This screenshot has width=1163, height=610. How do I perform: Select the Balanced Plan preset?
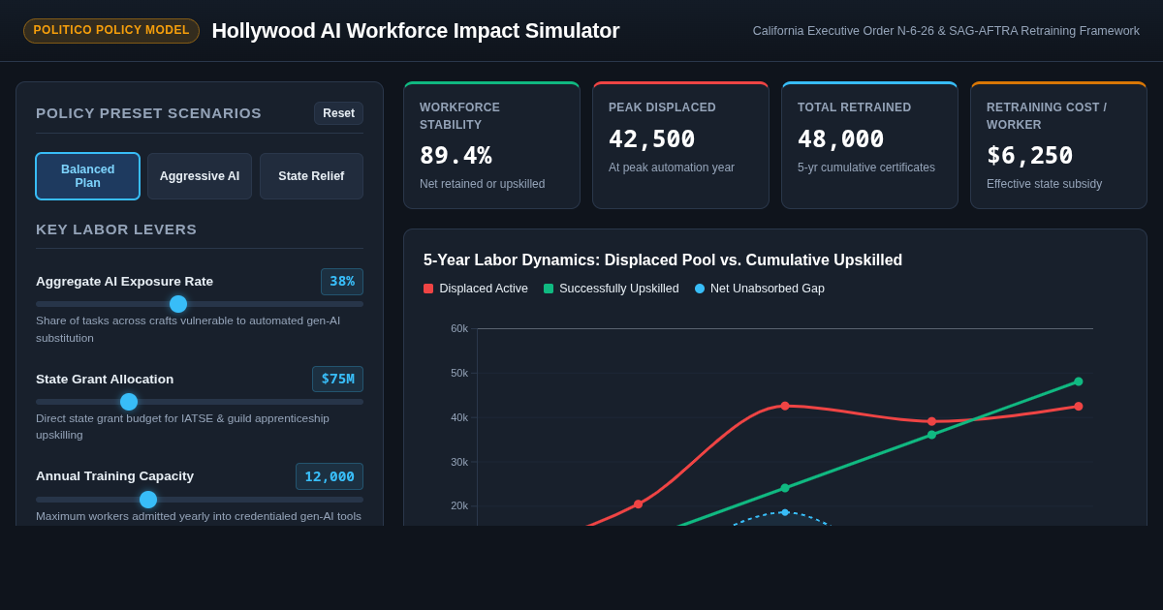coord(87,176)
